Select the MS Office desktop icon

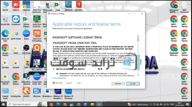79,6
